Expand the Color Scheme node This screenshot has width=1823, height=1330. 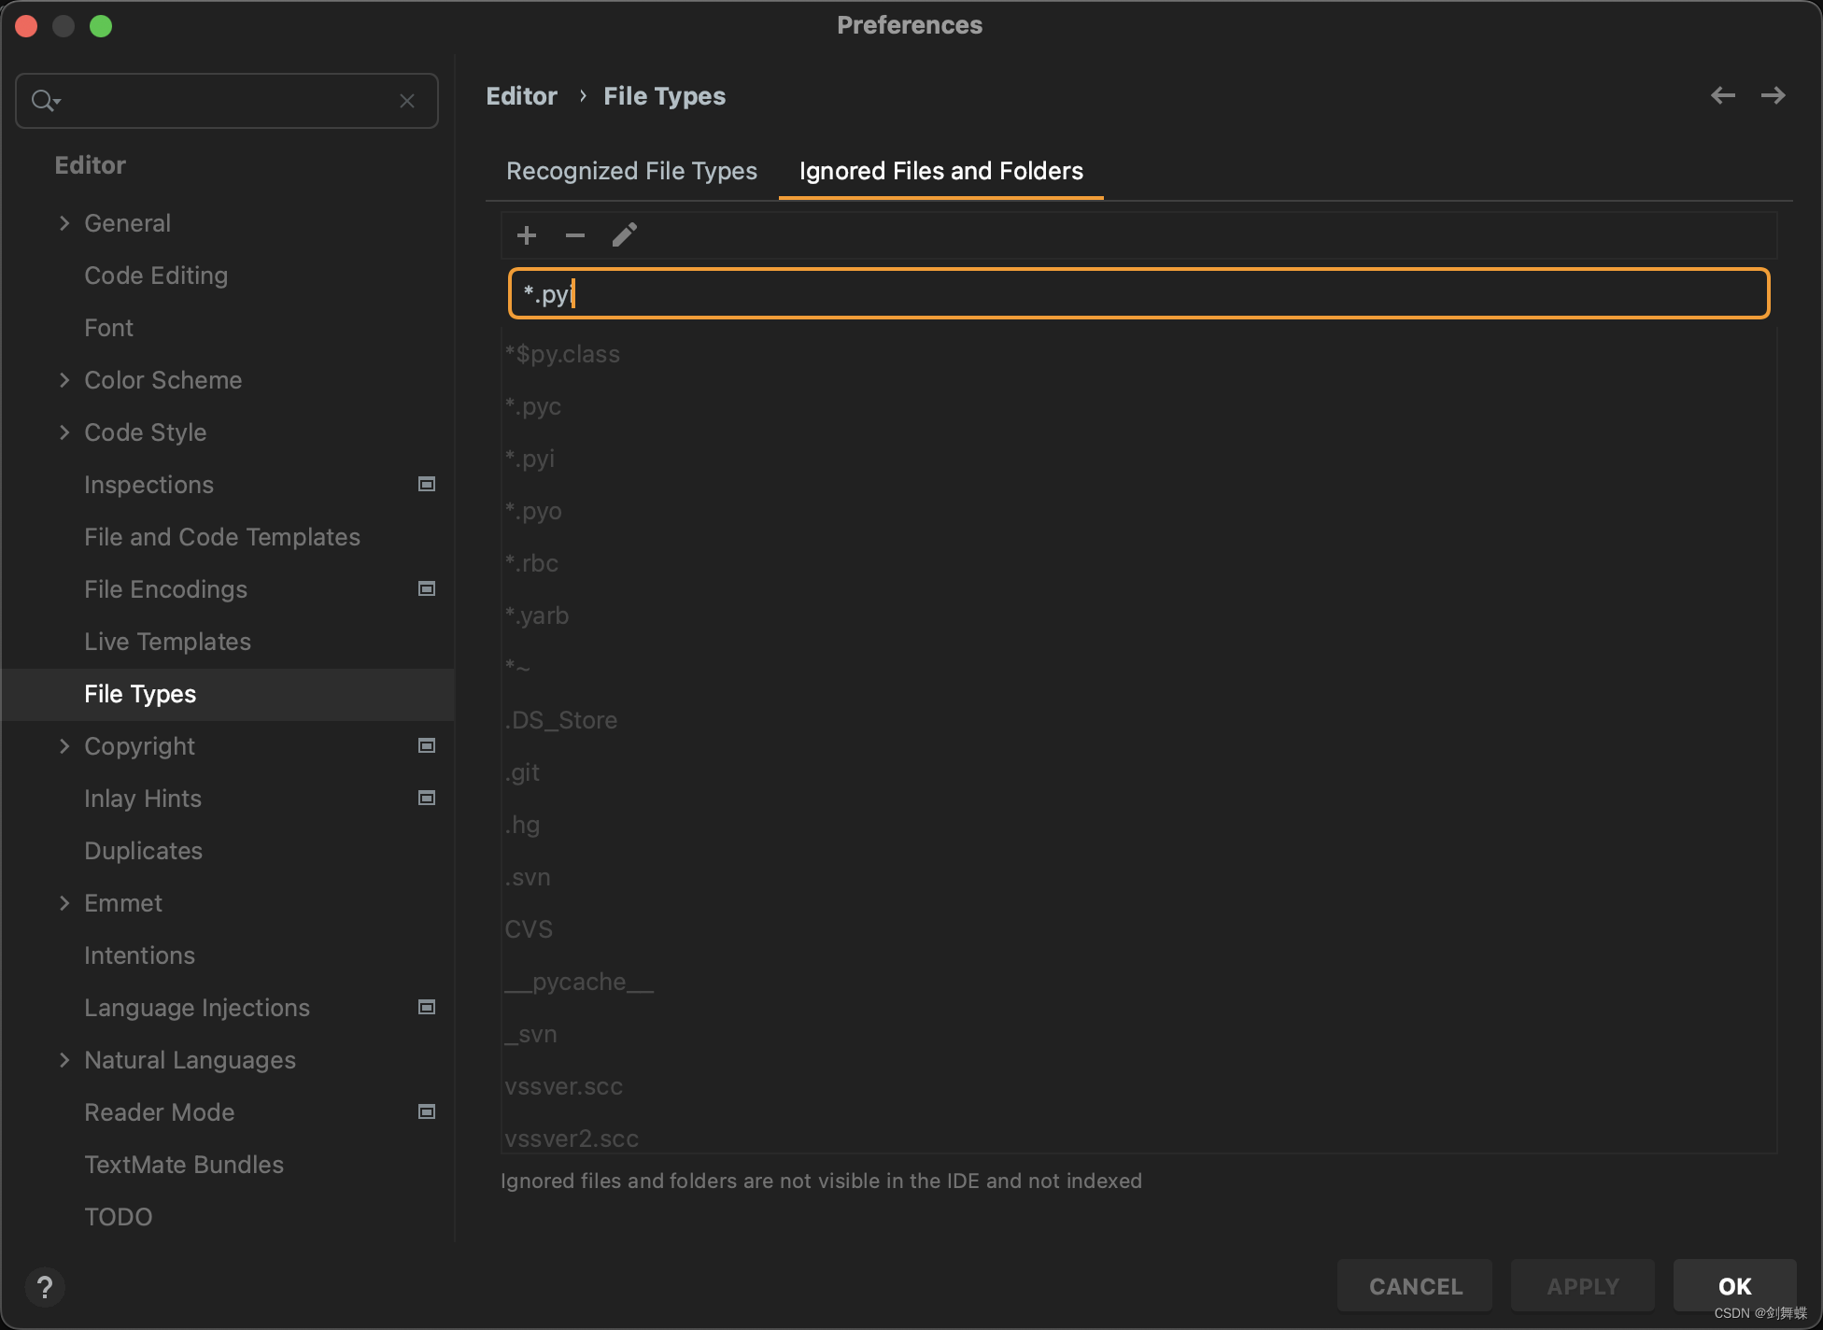click(64, 380)
